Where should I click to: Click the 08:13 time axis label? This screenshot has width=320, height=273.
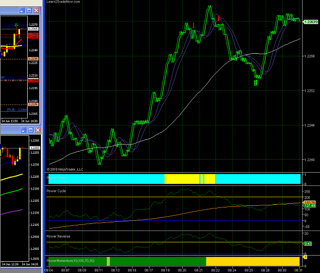click(x=115, y=270)
